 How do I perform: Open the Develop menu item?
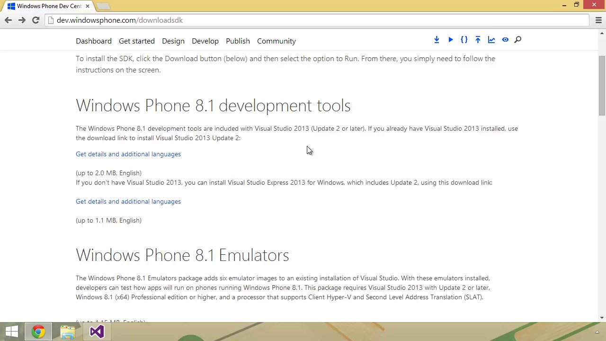(205, 41)
